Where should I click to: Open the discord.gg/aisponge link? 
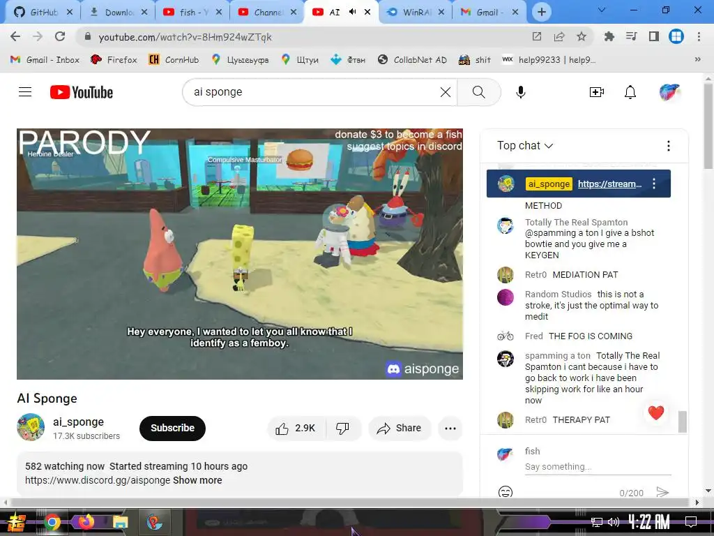coord(98,480)
